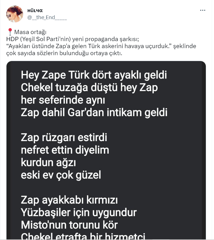Click the "eski ev çok güzel" lyric line
The height and width of the screenshot is (240, 214).
coord(61,175)
